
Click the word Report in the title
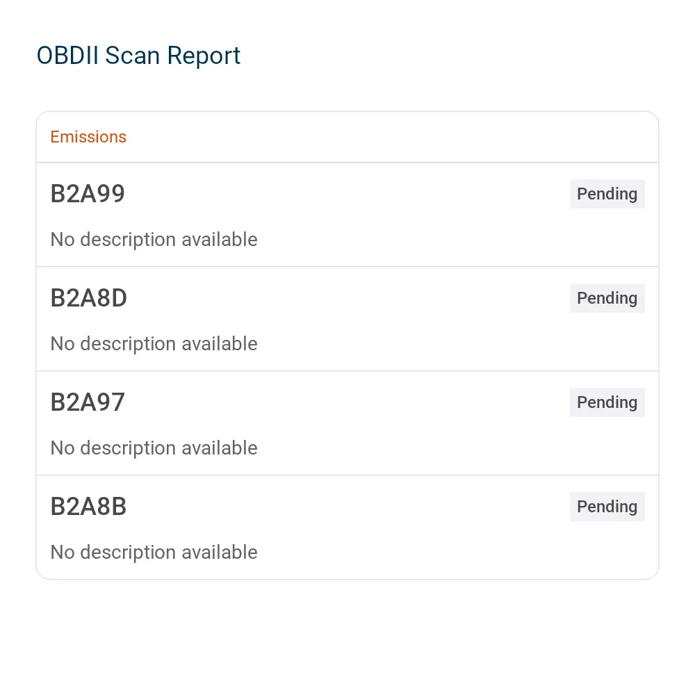click(x=204, y=56)
